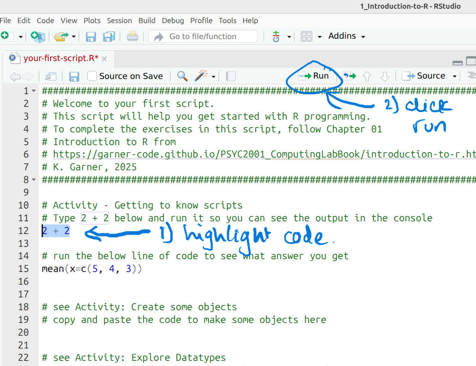Click the Re-run previous code region icon

coord(349,75)
